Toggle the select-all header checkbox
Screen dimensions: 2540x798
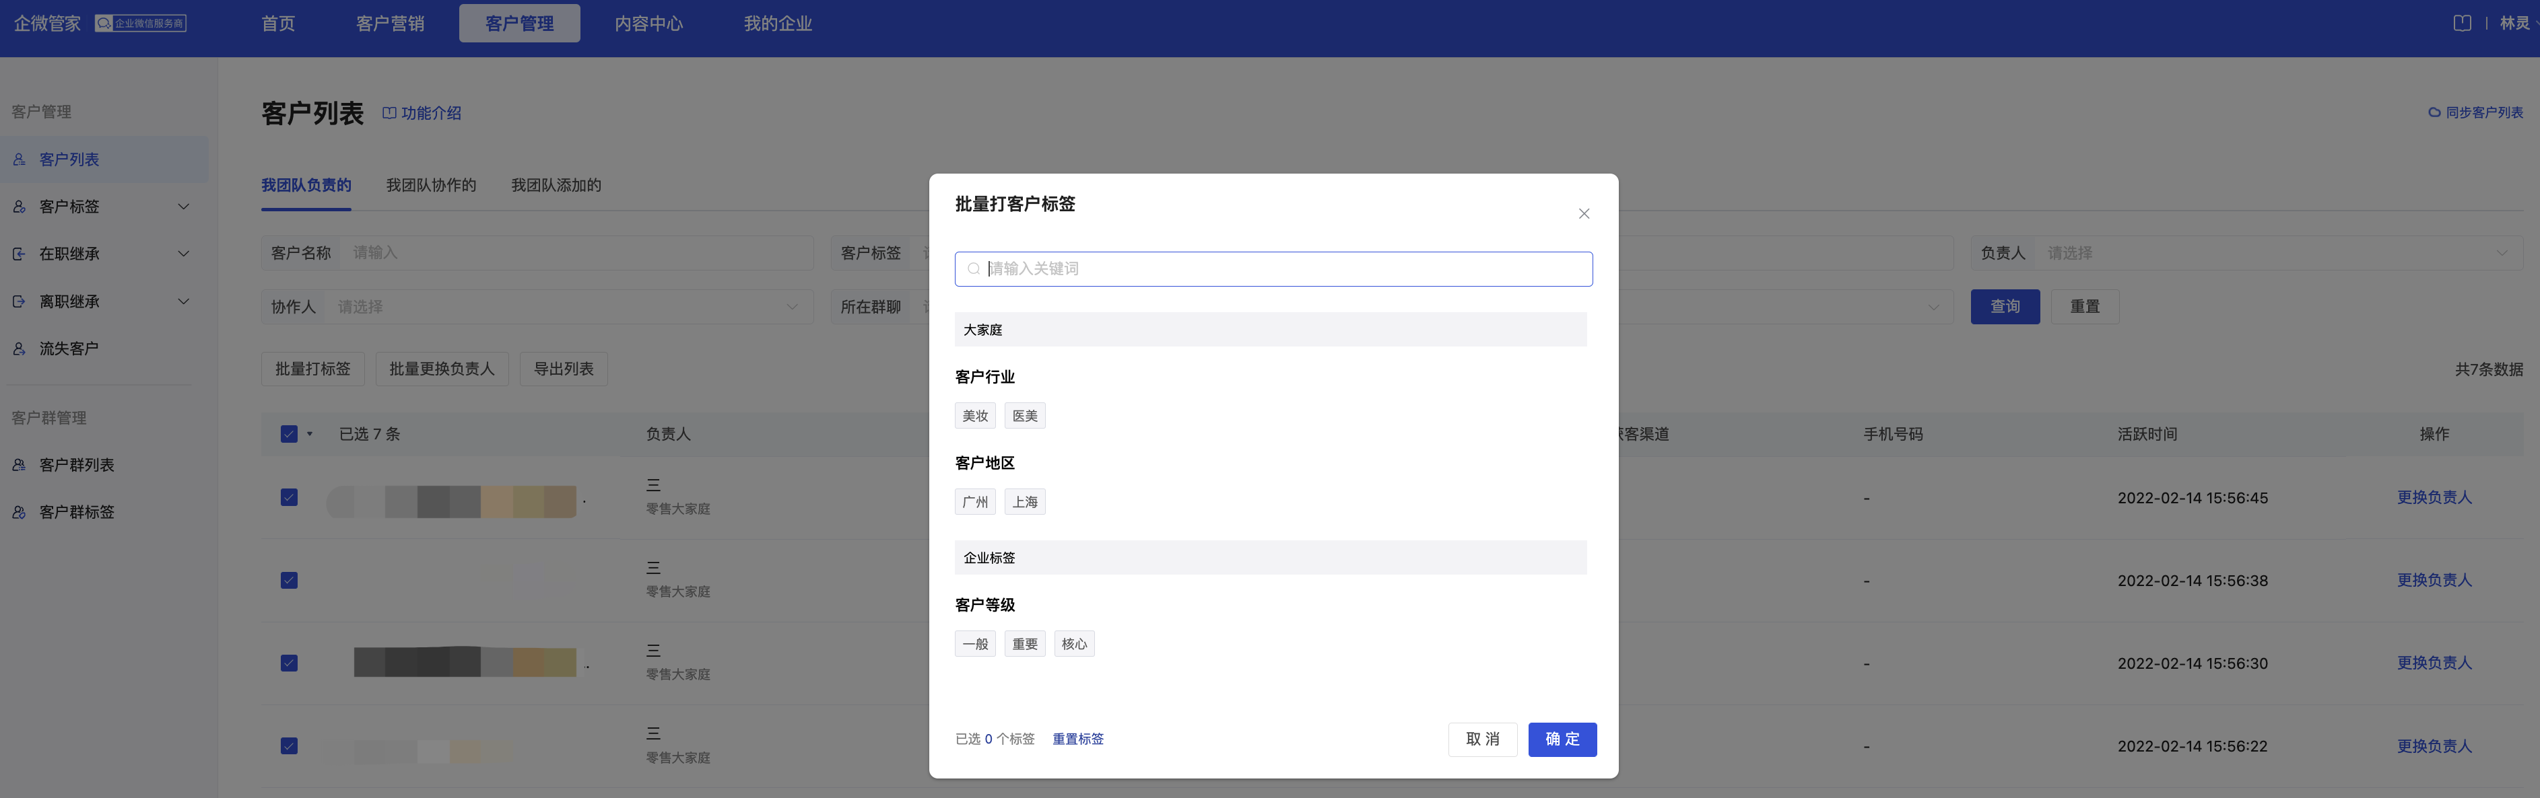(x=289, y=433)
